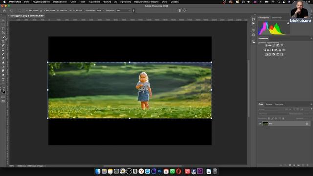This screenshot has width=313, height=176.
Task: Add a Color Balance adjustment
Action: [x=268, y=50]
